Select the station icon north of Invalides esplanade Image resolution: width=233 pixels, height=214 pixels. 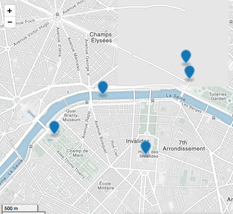pos(152,101)
